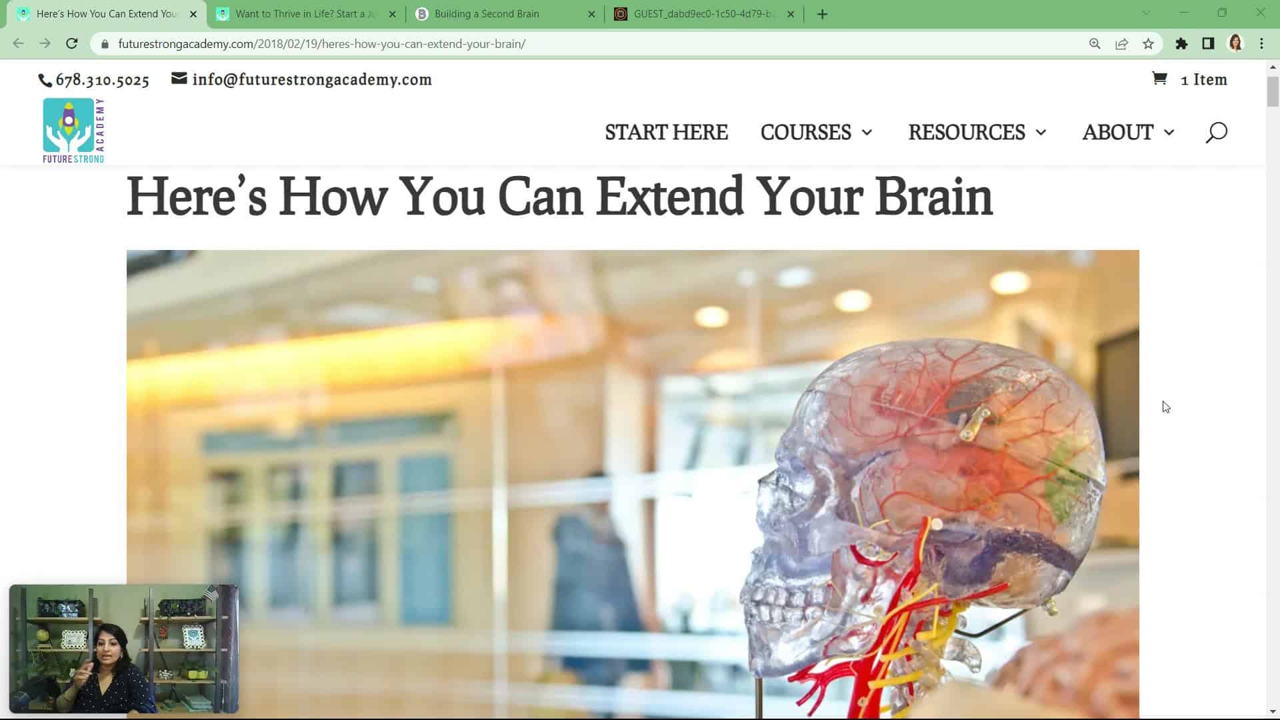
Task: Expand the COURSES dropdown menu
Action: tap(816, 133)
